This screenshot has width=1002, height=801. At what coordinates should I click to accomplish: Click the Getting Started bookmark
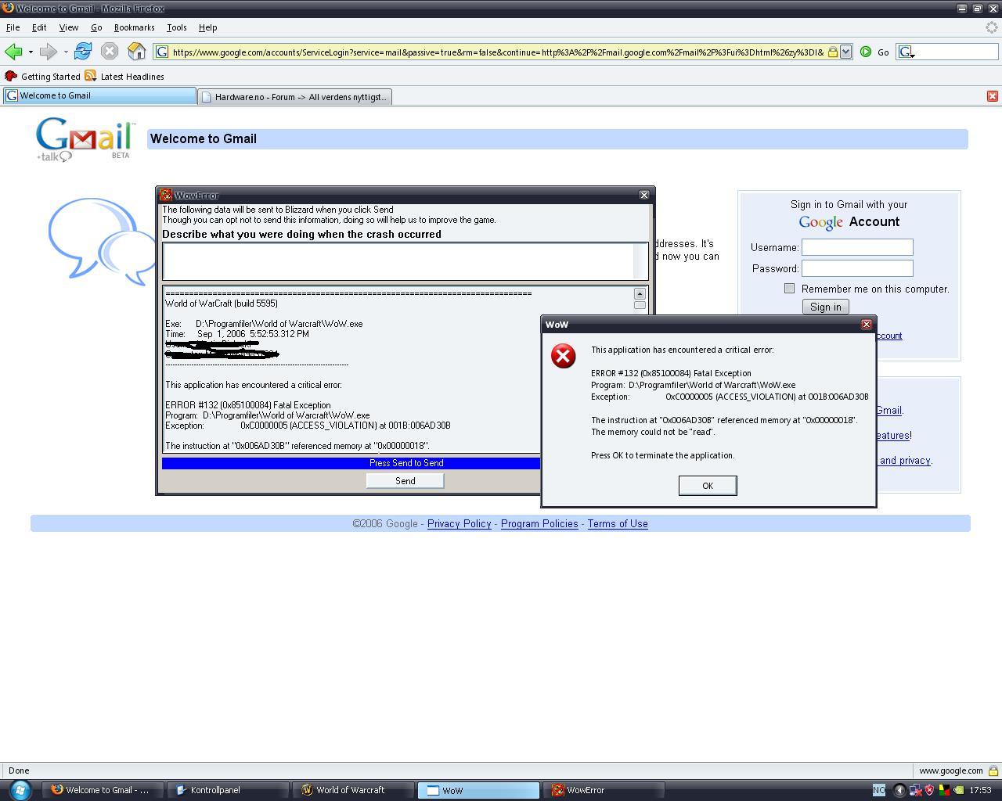point(43,76)
